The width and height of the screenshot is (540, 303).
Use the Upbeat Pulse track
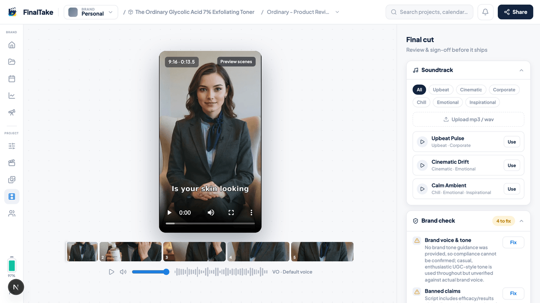tap(512, 142)
